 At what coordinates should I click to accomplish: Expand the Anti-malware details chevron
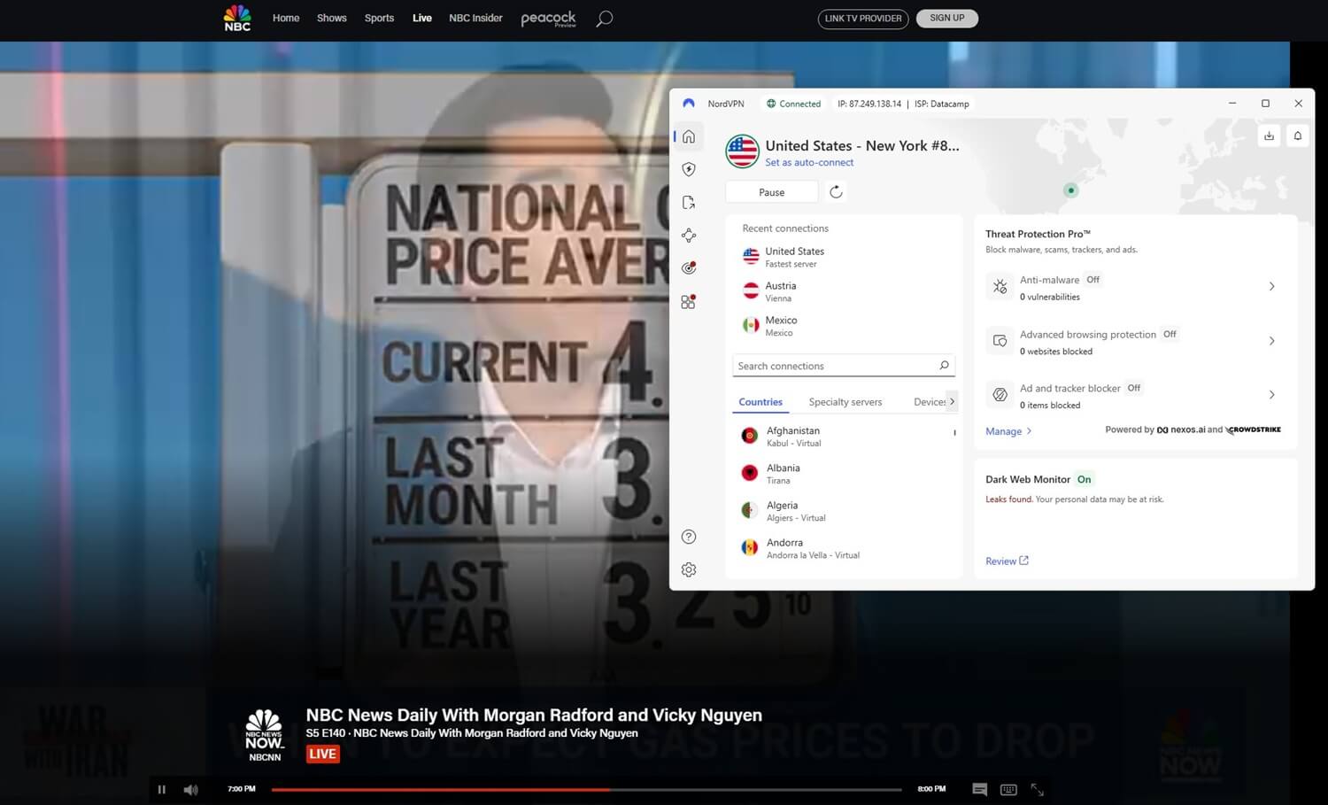click(x=1272, y=286)
